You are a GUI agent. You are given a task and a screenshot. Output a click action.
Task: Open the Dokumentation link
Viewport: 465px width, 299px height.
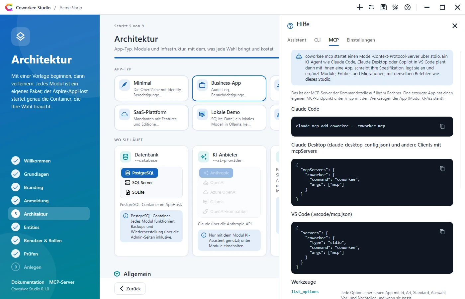point(28,282)
